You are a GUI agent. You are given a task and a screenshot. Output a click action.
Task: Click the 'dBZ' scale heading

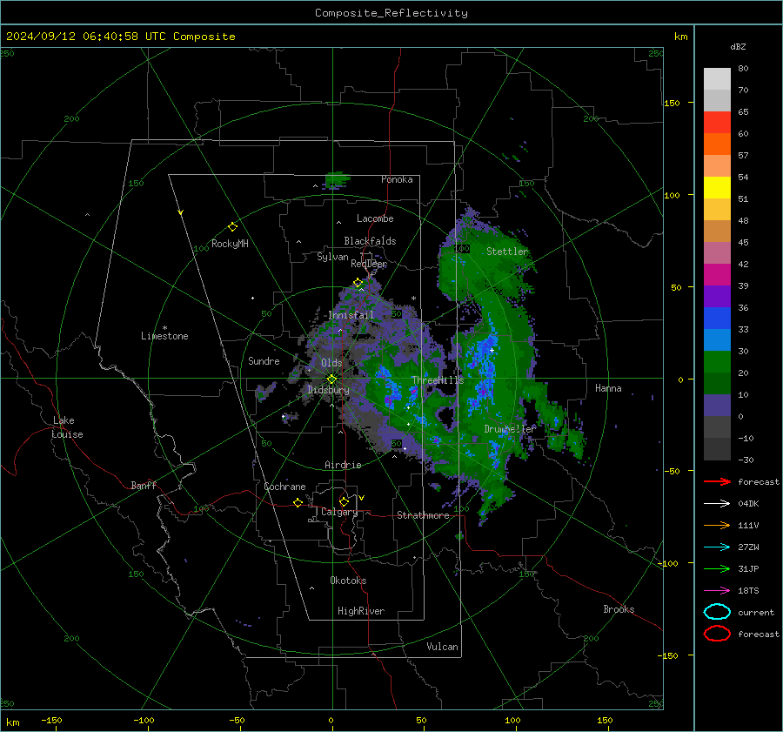point(738,46)
